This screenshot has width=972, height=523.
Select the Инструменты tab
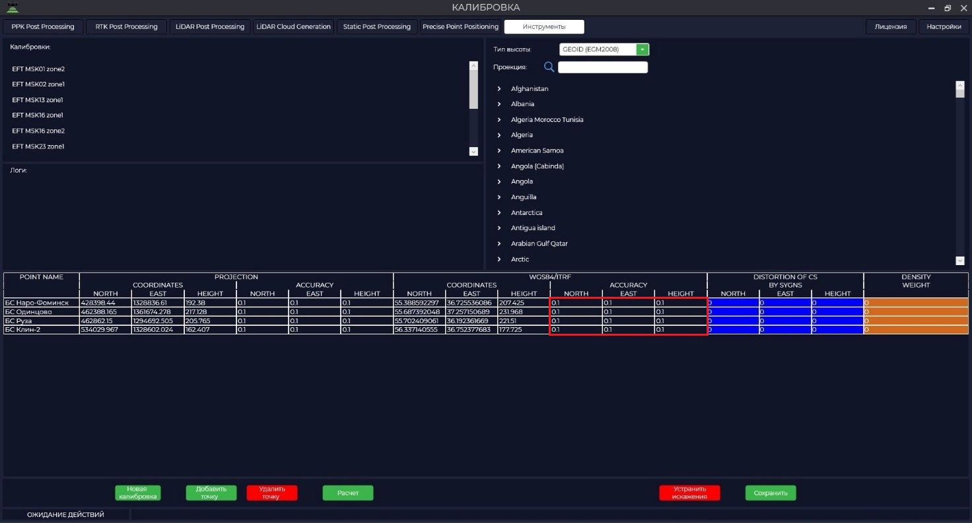pyautogui.click(x=544, y=26)
